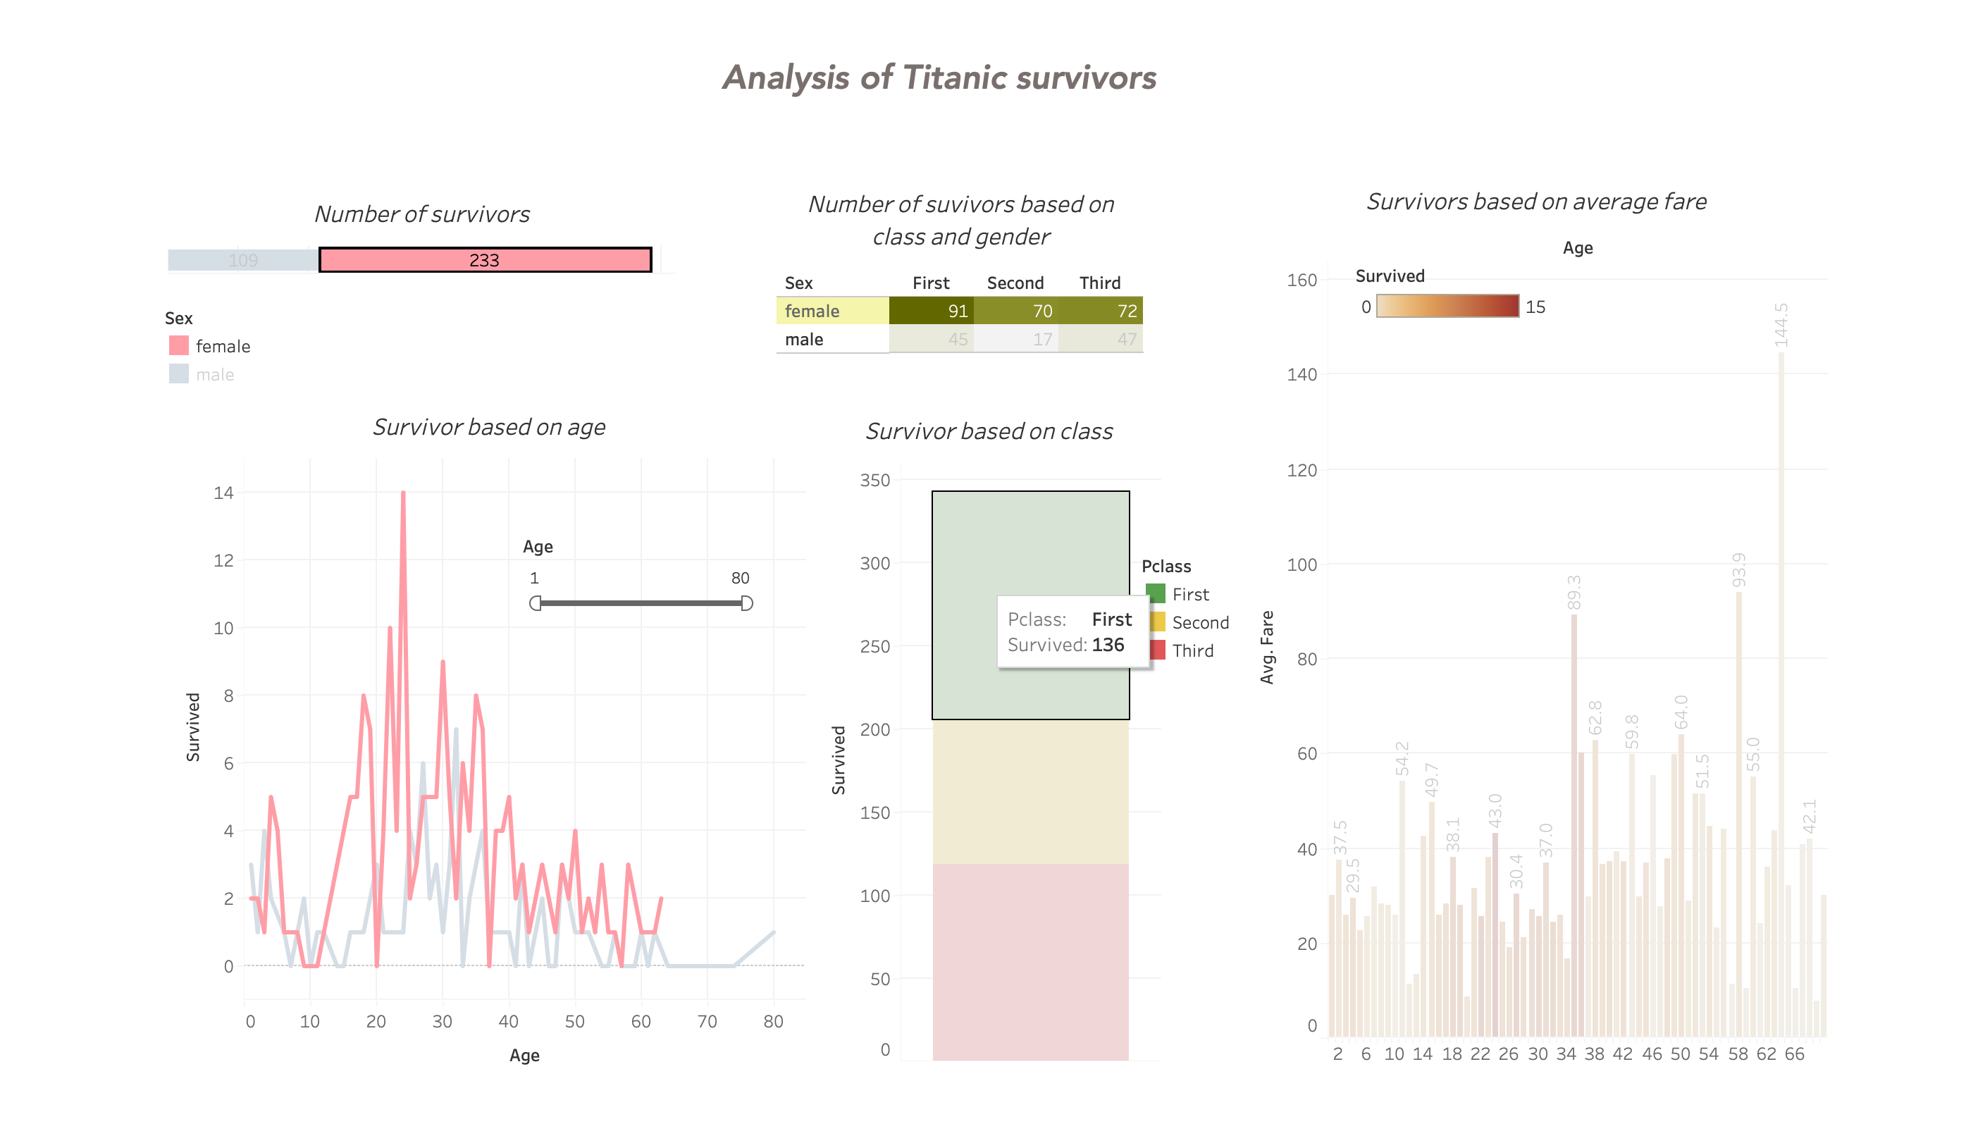Click the male gray legend swatch
1966x1143 pixels.
coord(179,373)
